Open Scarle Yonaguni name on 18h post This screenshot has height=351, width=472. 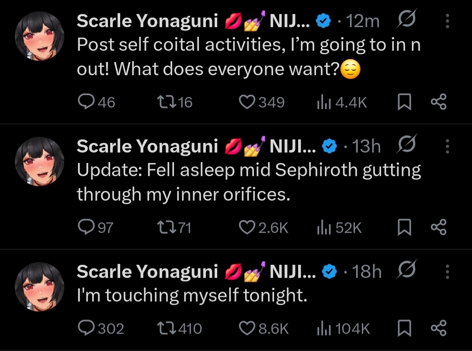[147, 271]
